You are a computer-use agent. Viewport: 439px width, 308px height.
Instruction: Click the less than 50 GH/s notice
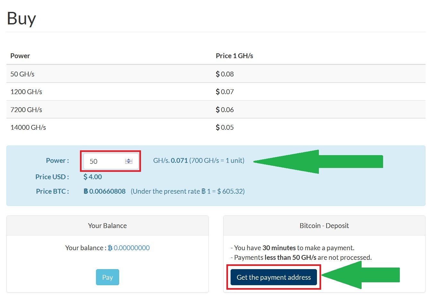301,257
